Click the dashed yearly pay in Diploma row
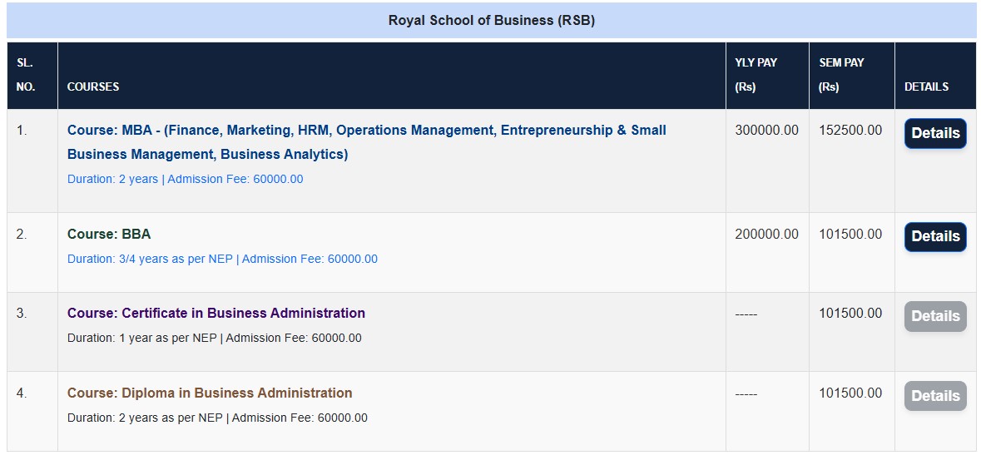This screenshot has height=455, width=981. [x=746, y=393]
